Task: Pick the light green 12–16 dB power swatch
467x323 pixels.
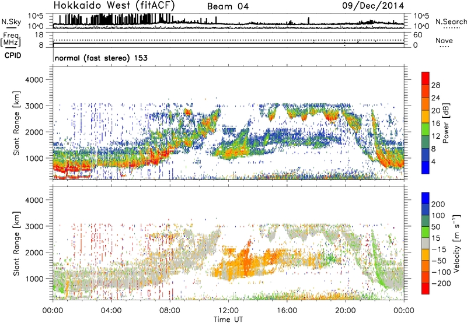Action: pos(426,129)
